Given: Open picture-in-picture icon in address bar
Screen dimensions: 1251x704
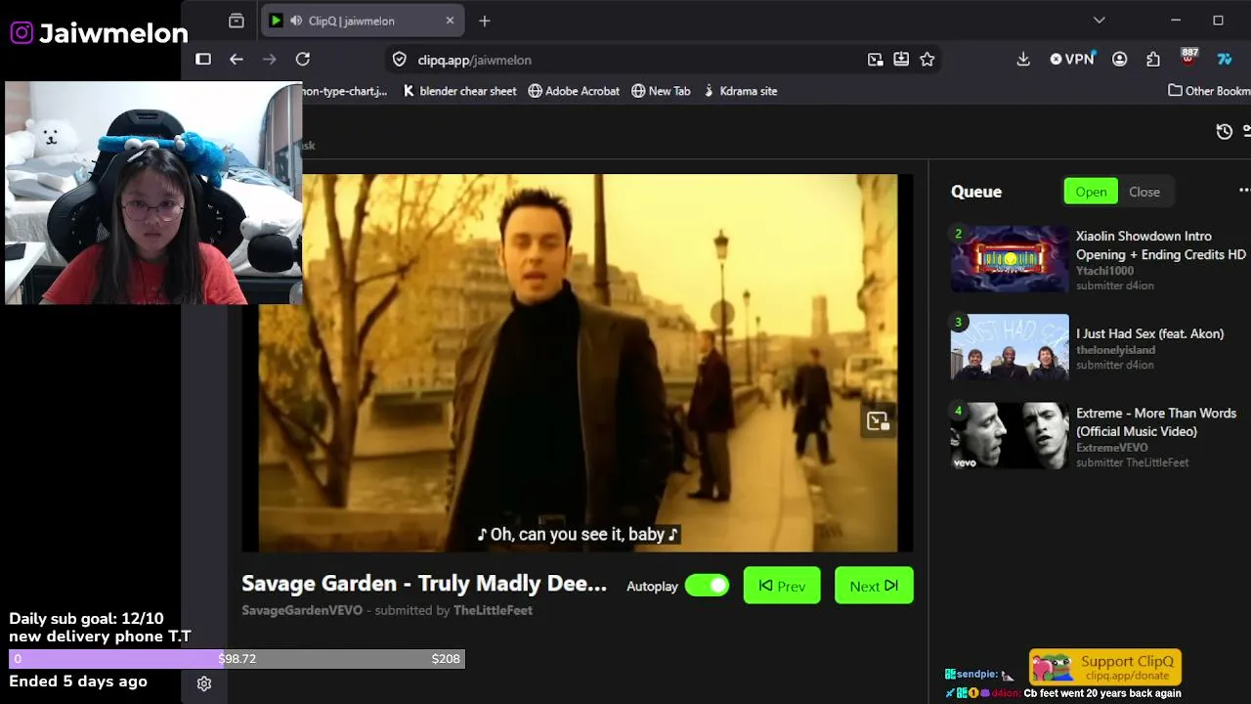Looking at the screenshot, I should (876, 60).
